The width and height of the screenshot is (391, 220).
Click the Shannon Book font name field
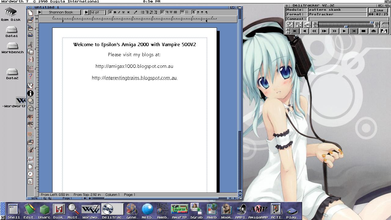click(62, 12)
